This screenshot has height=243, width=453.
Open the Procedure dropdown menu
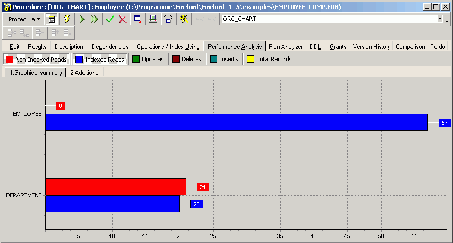(x=24, y=19)
